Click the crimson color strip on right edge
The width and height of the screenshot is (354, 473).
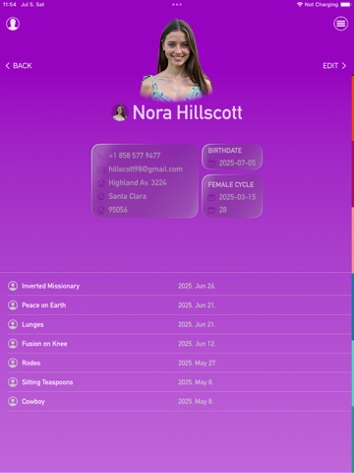point(353,174)
